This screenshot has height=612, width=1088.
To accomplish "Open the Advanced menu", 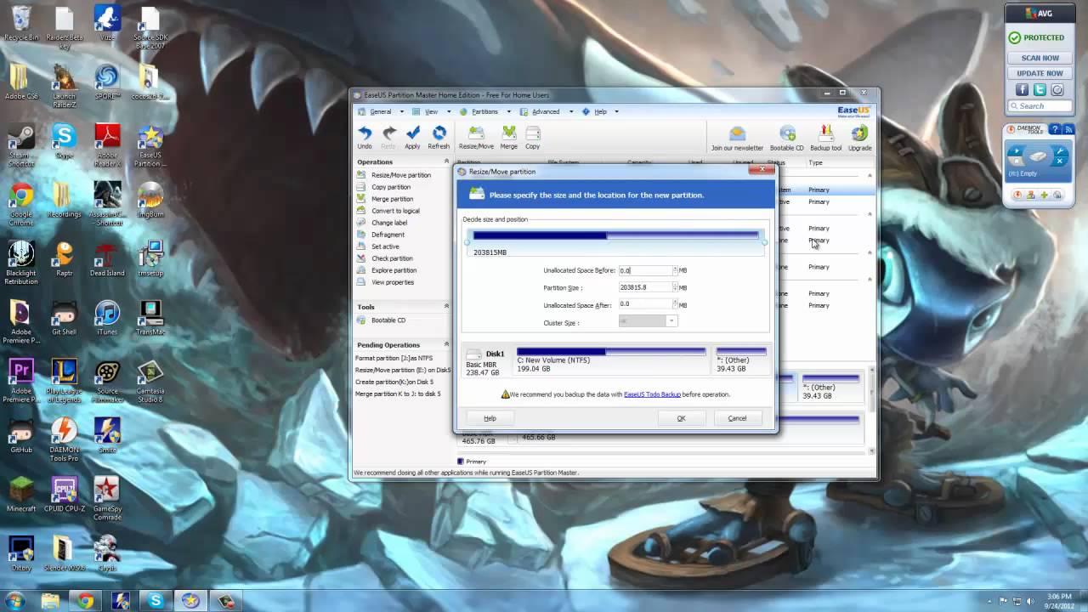I will point(546,111).
